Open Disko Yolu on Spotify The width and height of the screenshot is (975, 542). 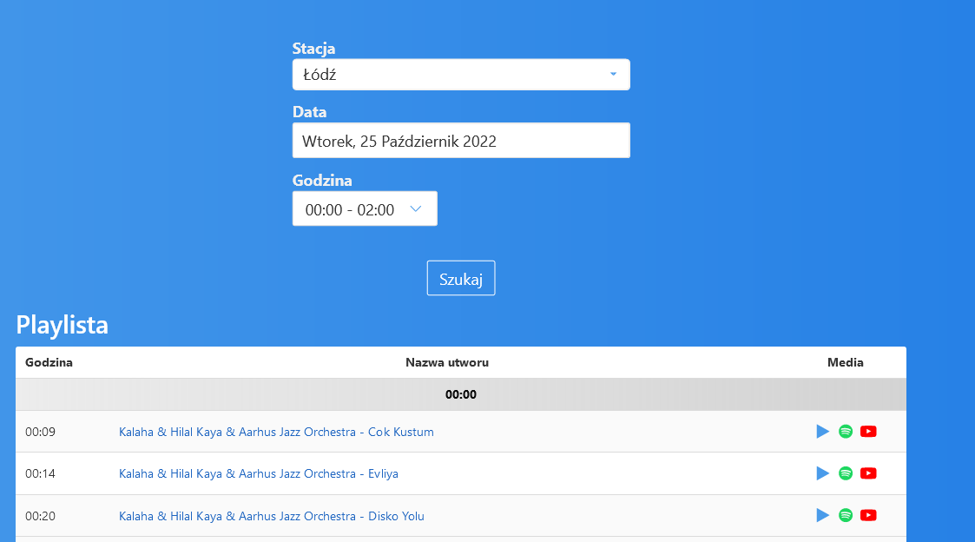coord(846,515)
